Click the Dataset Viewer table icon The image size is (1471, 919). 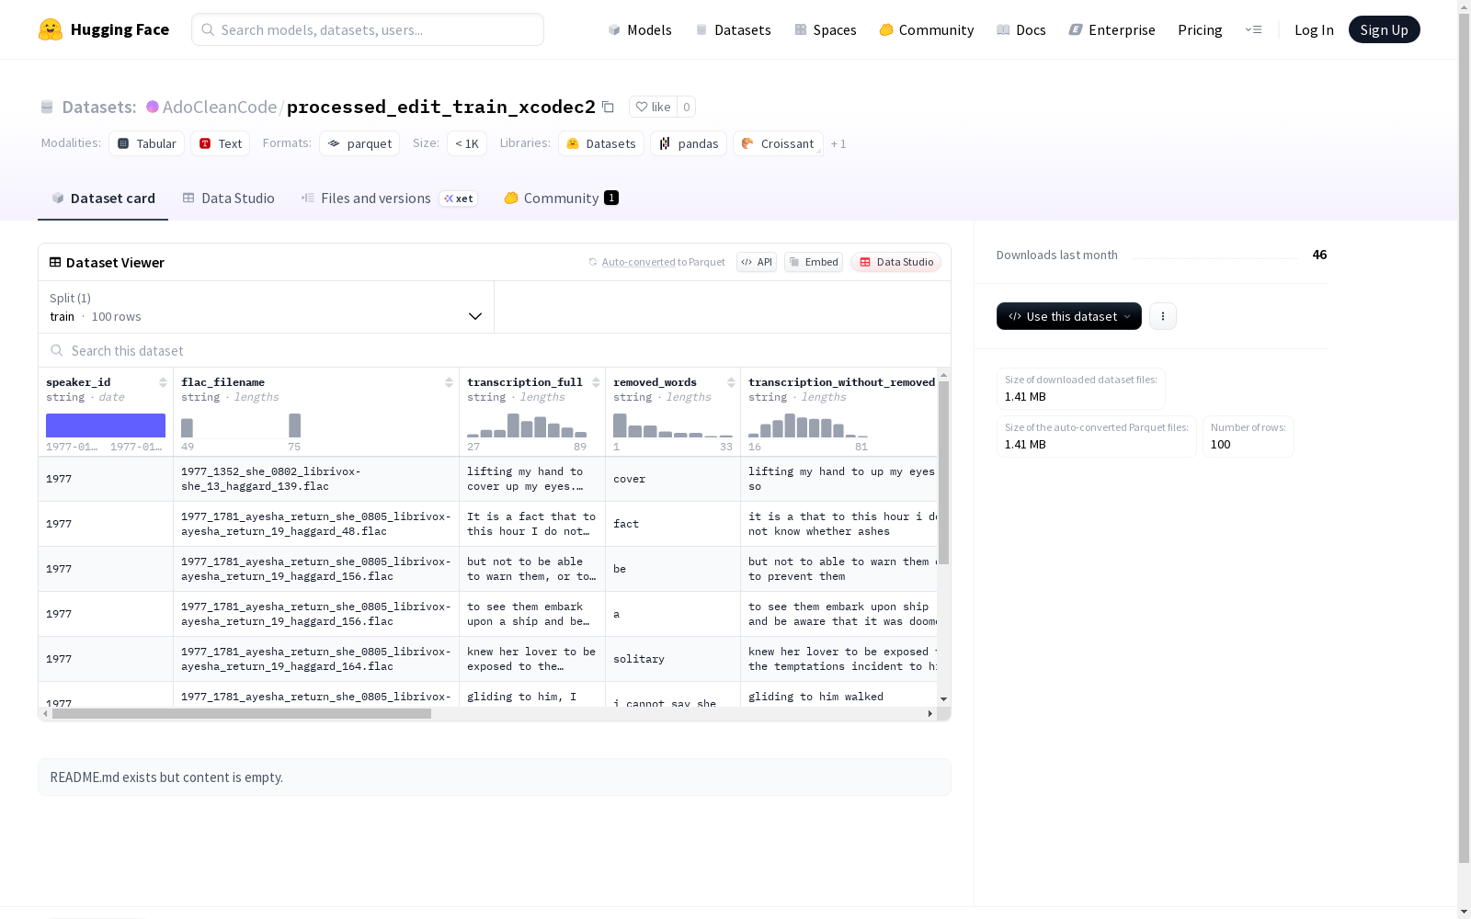click(x=55, y=262)
